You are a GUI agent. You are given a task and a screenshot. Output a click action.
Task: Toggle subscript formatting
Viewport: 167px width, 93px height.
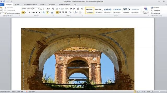[x=37, y=12]
